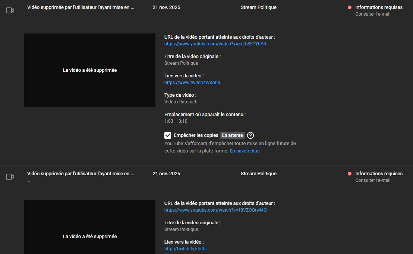Click Stream Politique under first Titre de la vidéo originale
This screenshot has width=413, height=254.
(181, 63)
